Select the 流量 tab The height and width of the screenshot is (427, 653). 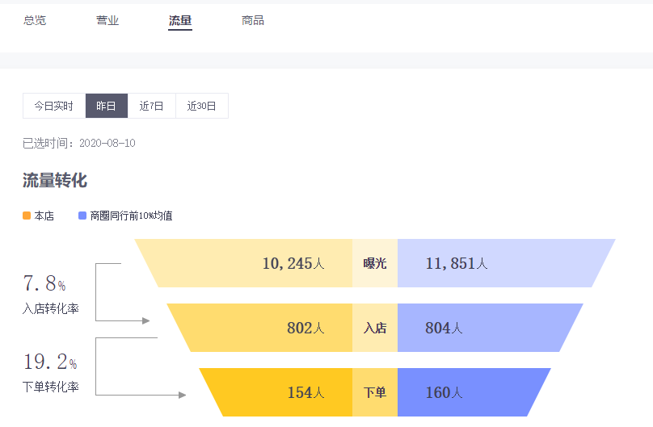coord(180,20)
